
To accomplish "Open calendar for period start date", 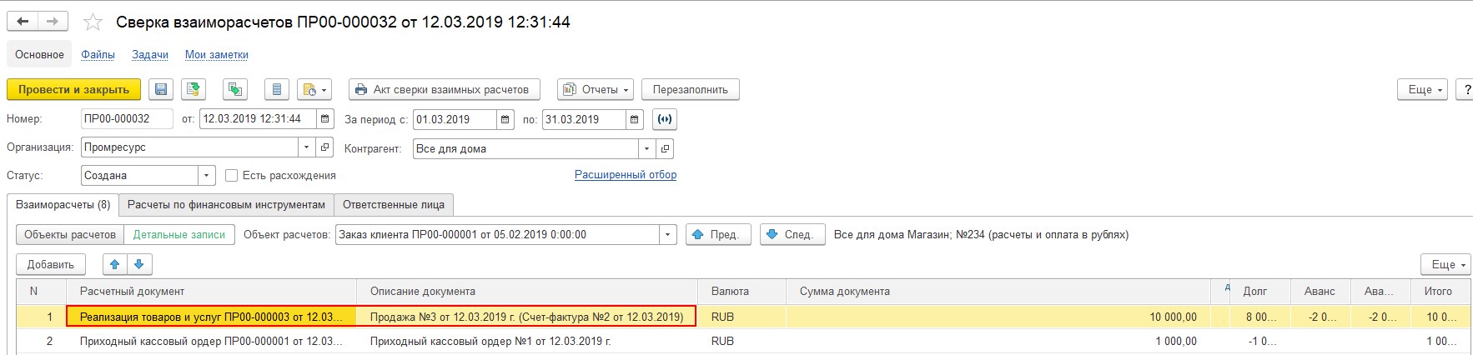I will click(505, 119).
